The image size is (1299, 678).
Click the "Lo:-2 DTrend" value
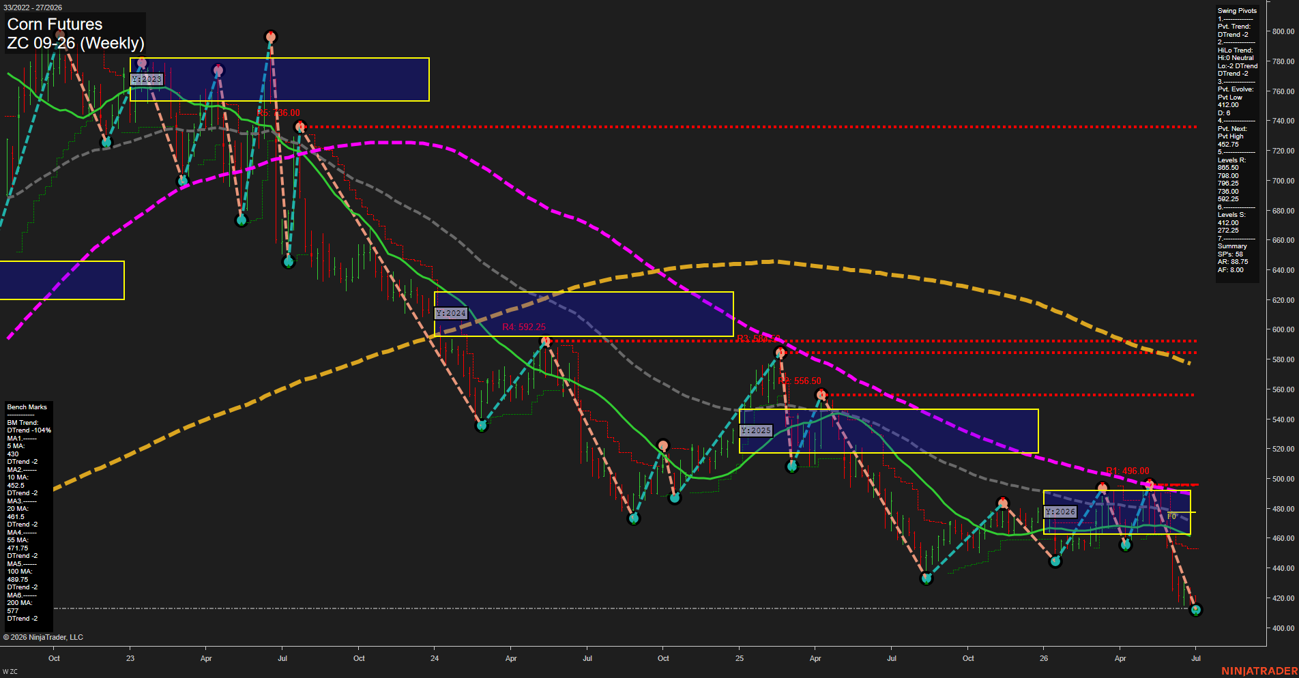point(1238,66)
